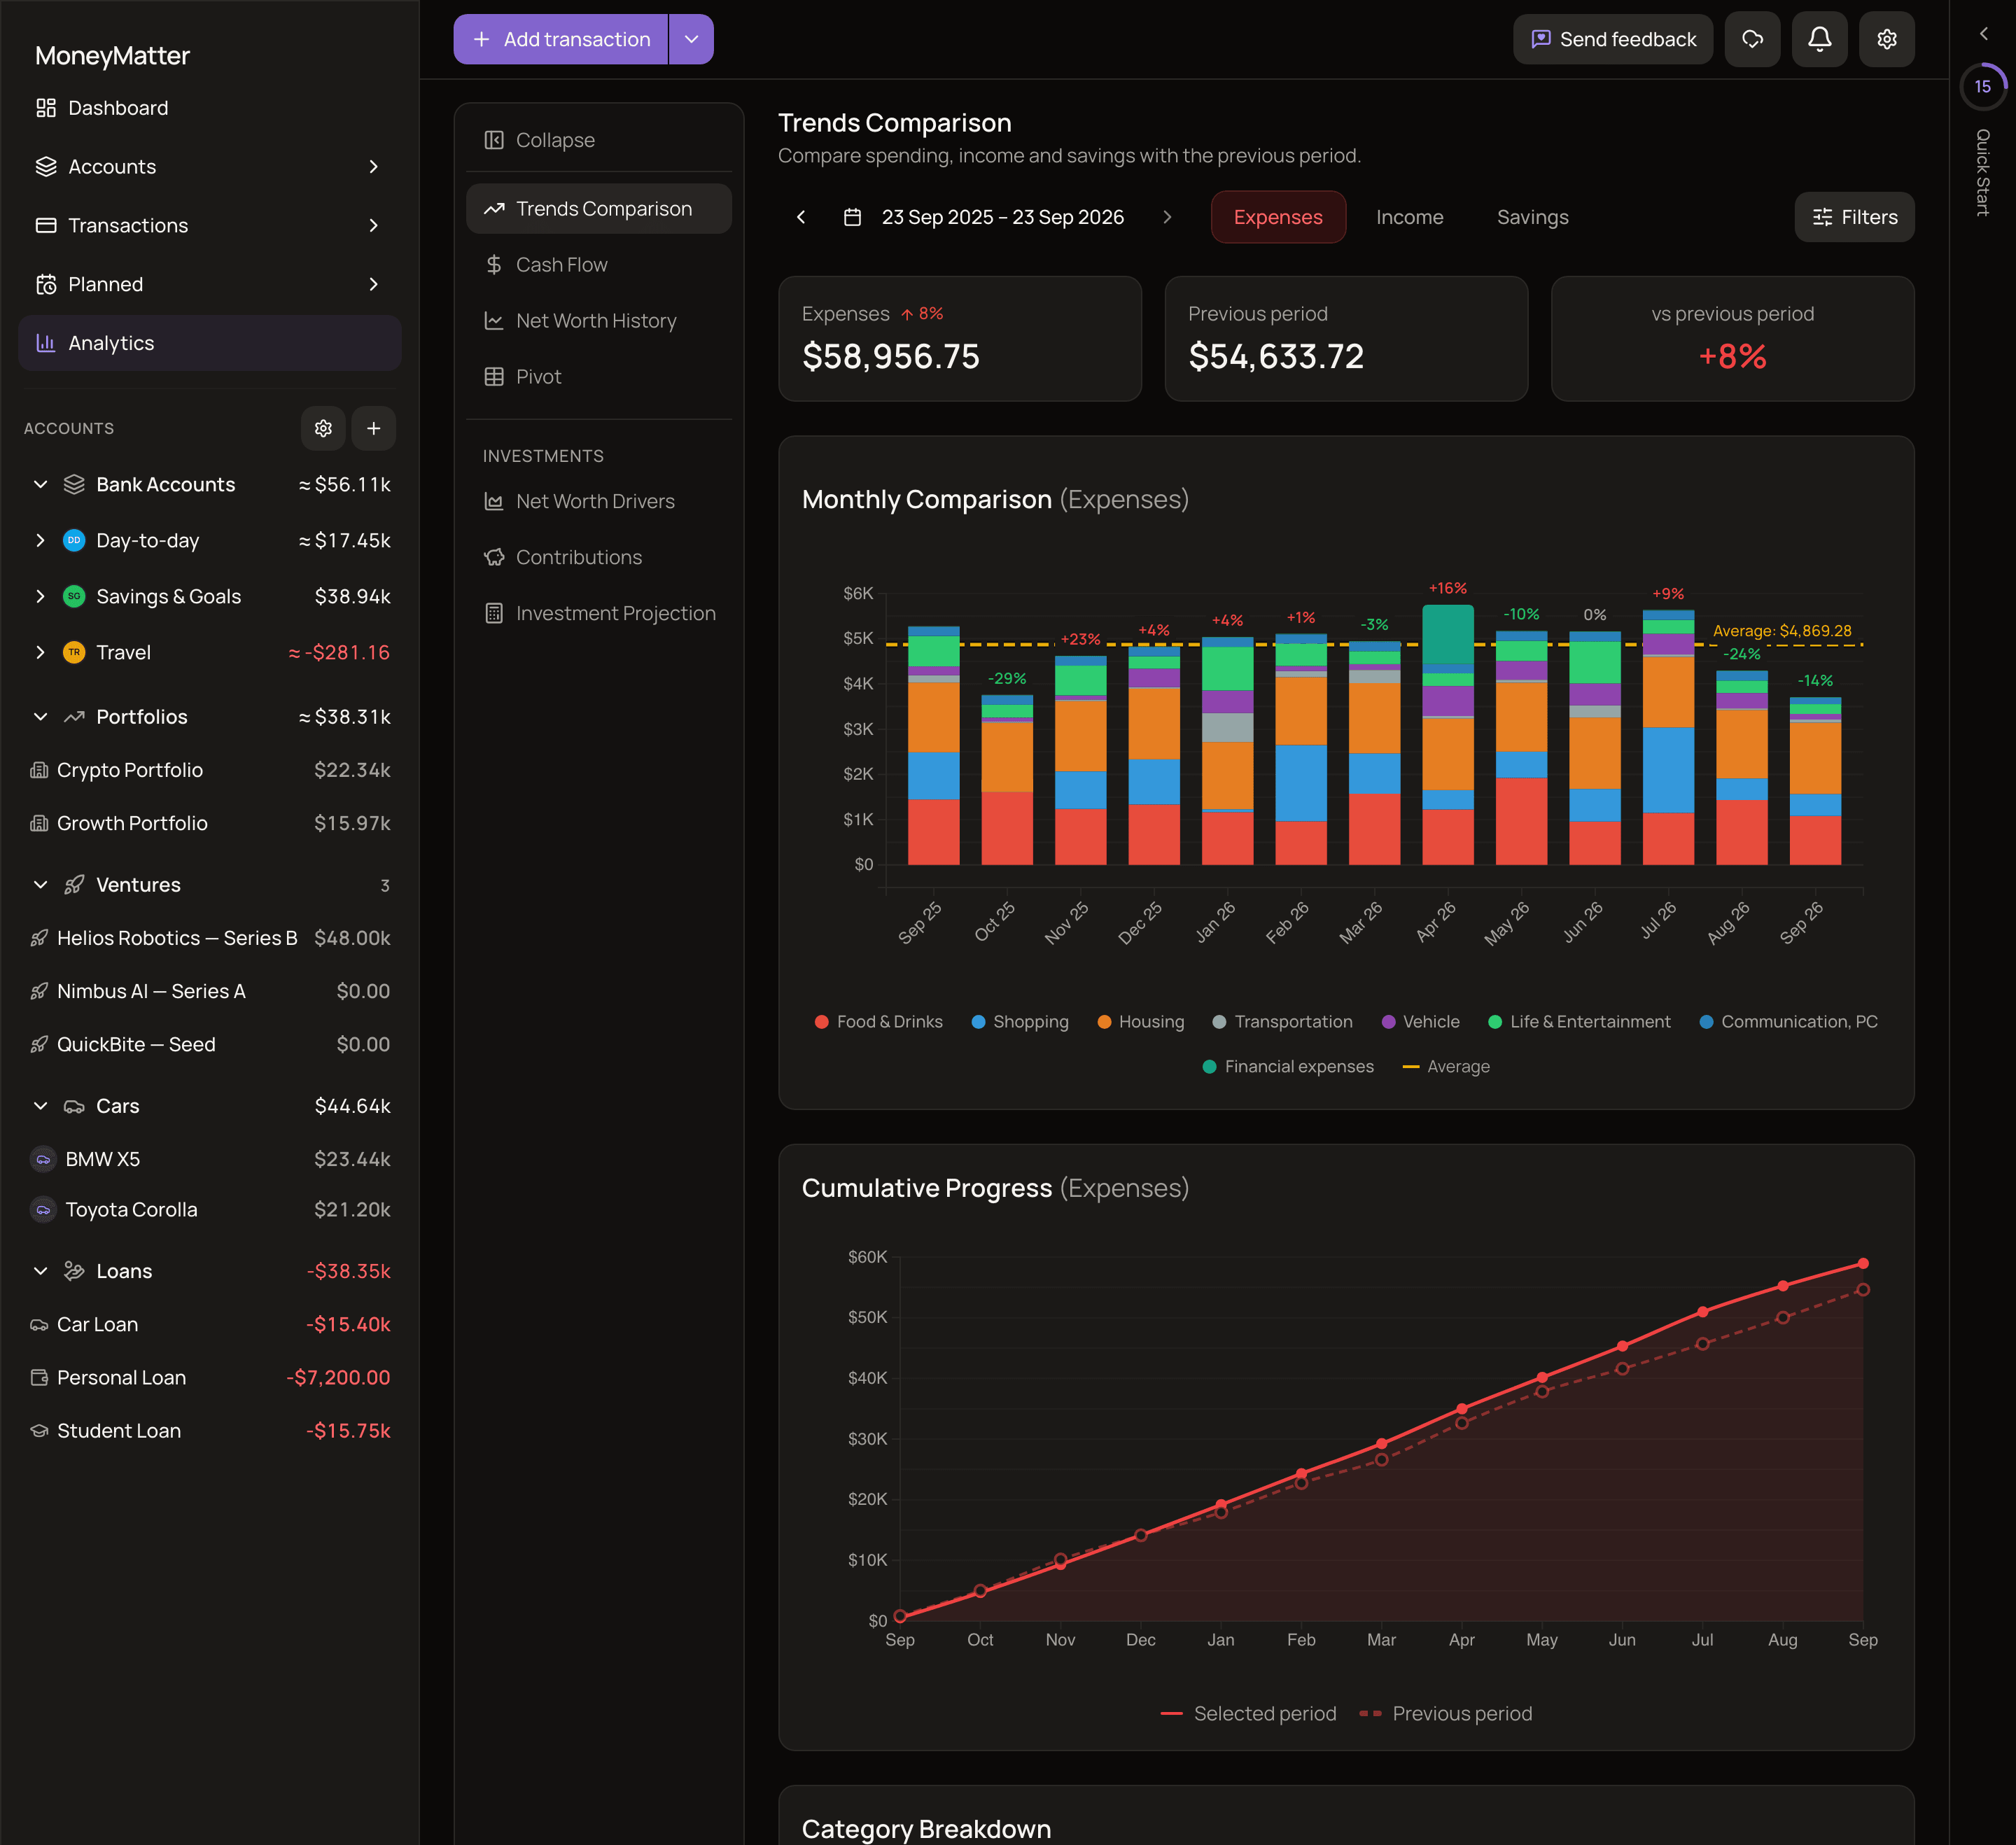Open the Dashboard page
This screenshot has height=1845, width=2016.
pyautogui.click(x=209, y=108)
